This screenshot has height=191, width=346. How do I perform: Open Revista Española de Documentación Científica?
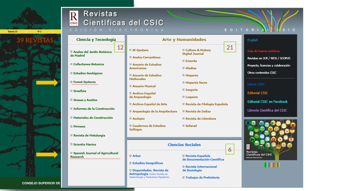pos(203,158)
